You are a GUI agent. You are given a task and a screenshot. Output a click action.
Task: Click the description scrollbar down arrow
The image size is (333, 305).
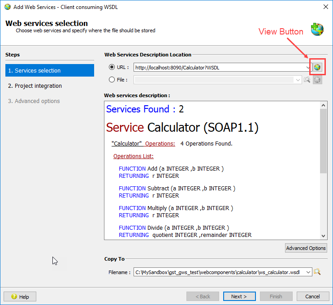point(324,236)
